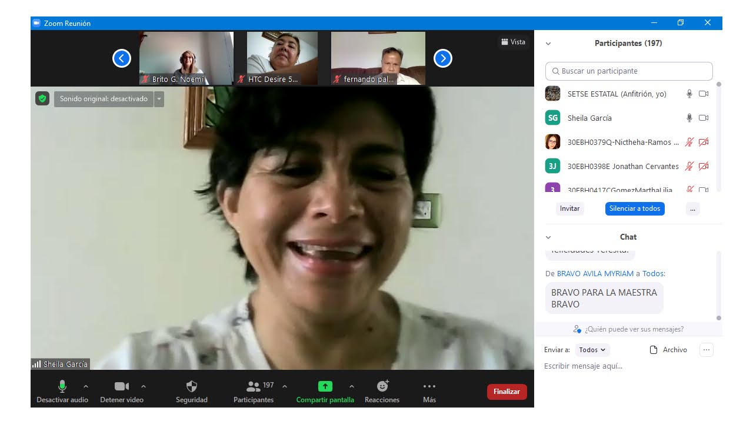The image size is (753, 424).
Task: Open the Vista layout menu
Action: pyautogui.click(x=513, y=42)
